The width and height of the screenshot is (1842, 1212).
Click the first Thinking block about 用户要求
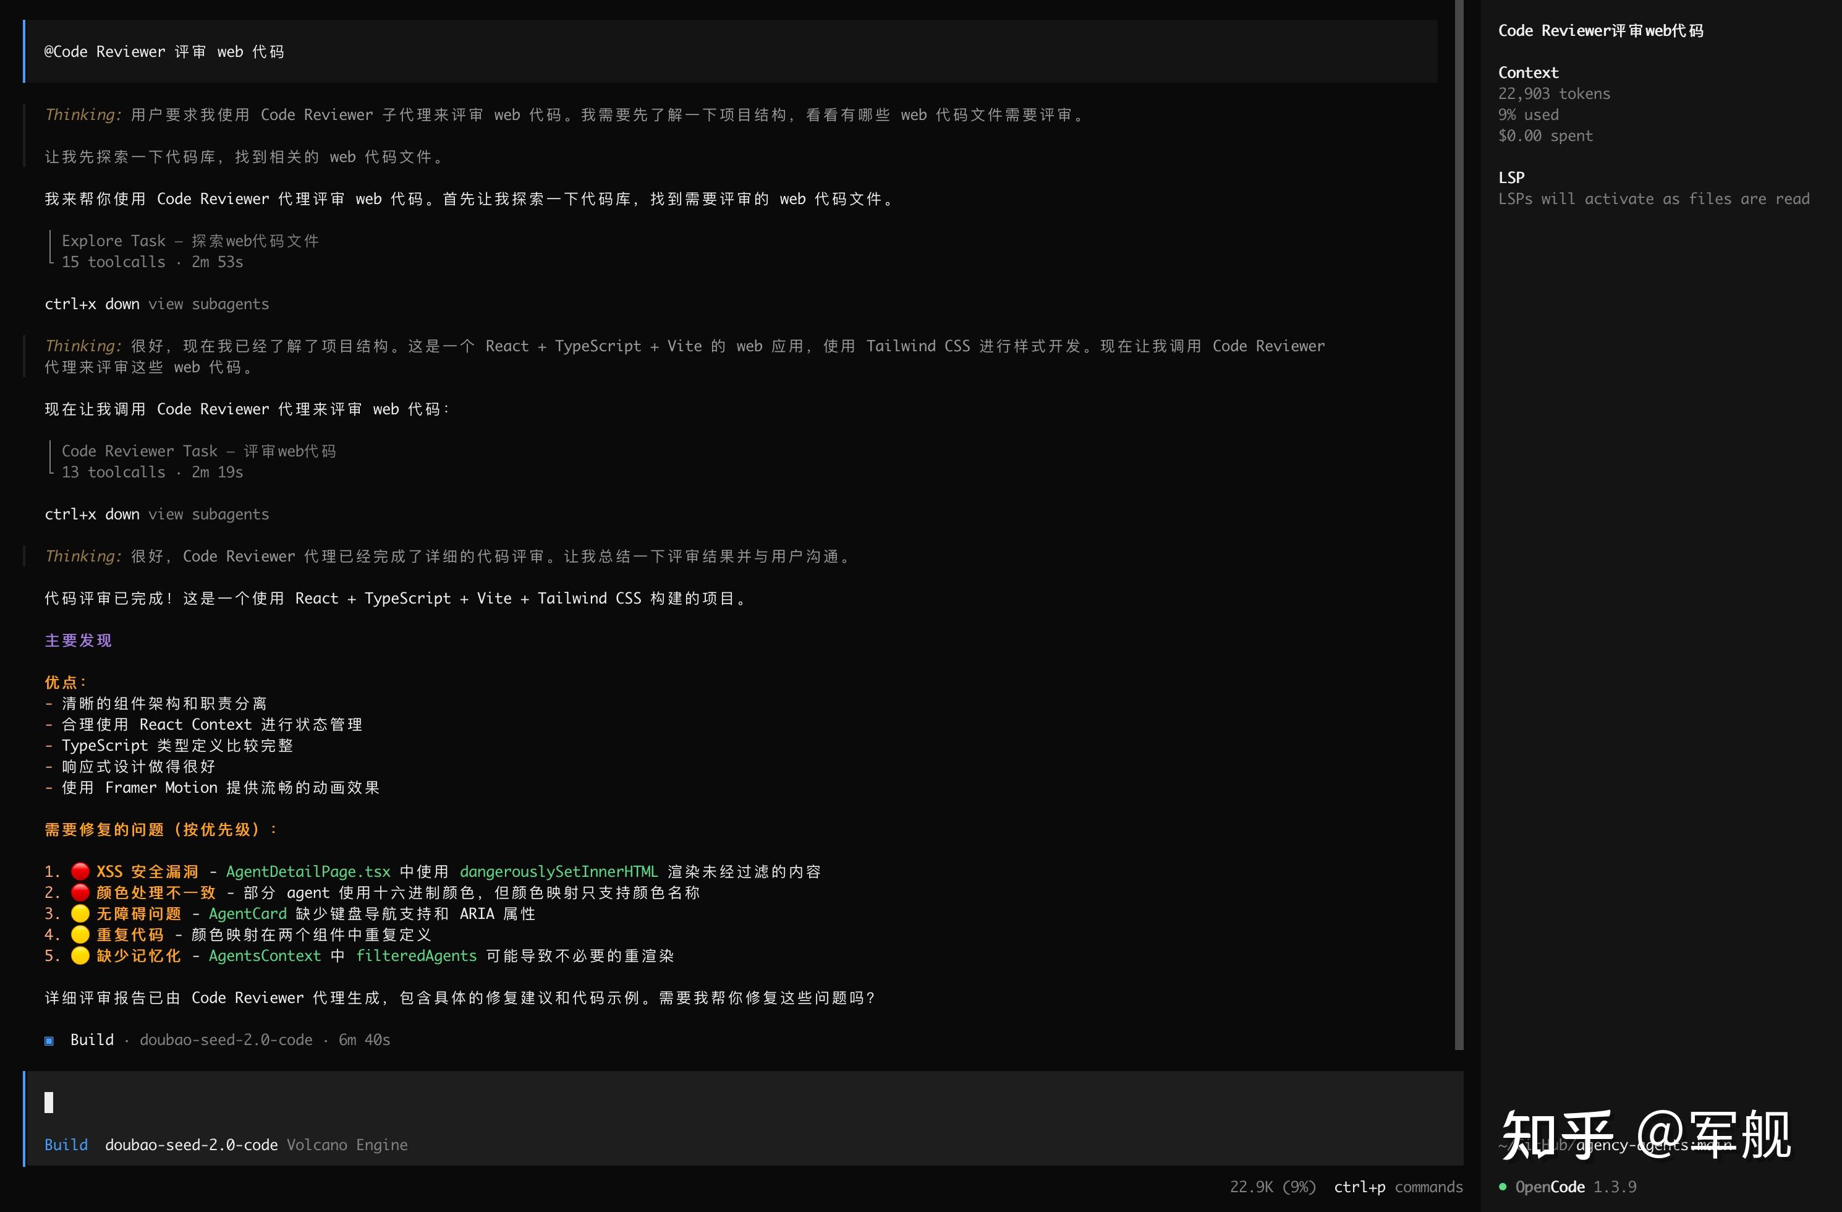click(566, 135)
